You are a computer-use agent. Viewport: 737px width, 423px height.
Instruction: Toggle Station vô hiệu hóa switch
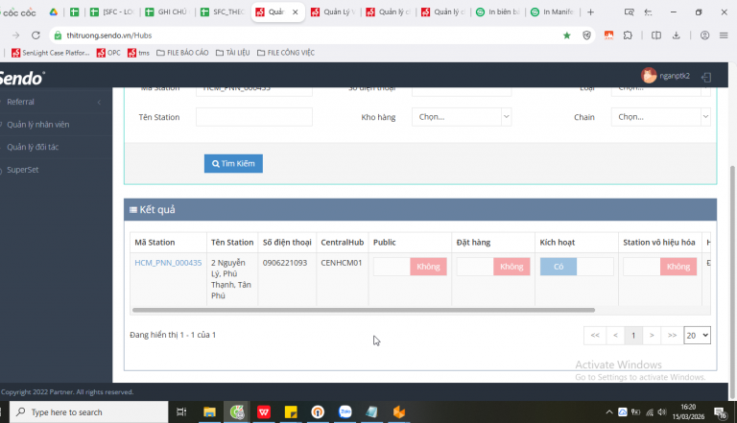click(x=660, y=267)
